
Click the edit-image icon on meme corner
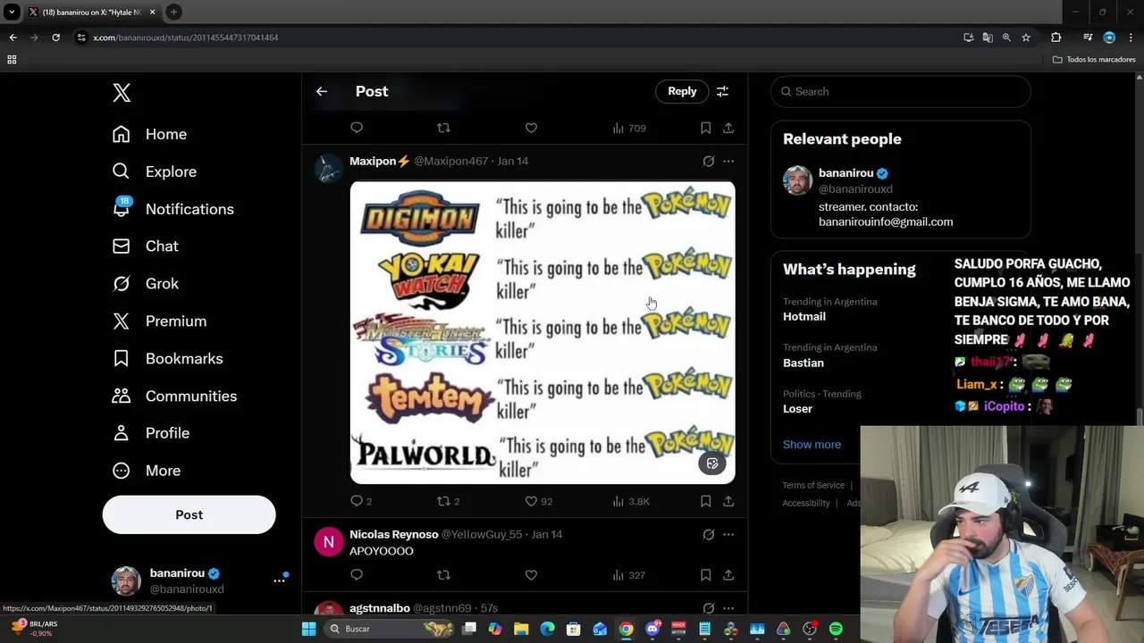pyautogui.click(x=712, y=463)
